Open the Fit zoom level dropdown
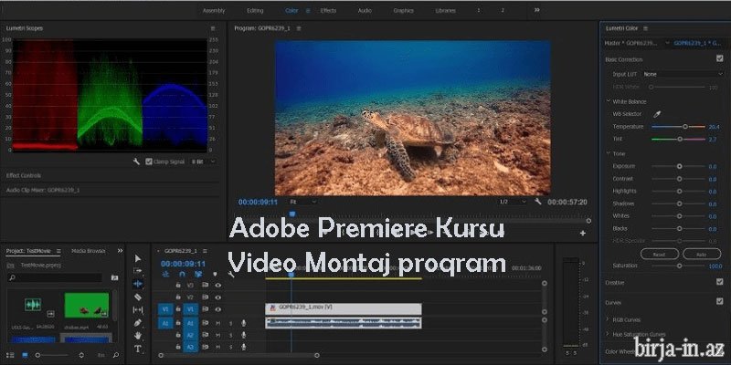This screenshot has height=365, width=731. (x=303, y=202)
